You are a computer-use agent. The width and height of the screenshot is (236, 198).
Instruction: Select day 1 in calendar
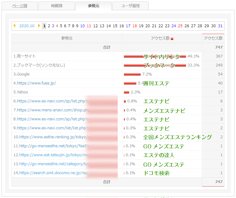[44, 26]
